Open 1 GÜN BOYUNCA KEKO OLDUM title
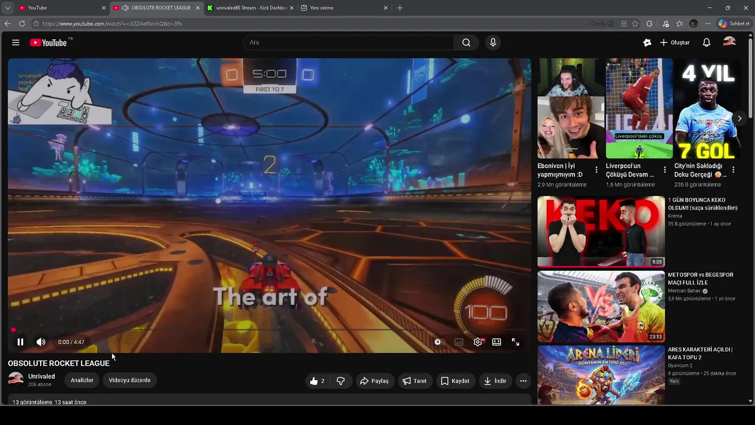The width and height of the screenshot is (755, 425). point(703,204)
